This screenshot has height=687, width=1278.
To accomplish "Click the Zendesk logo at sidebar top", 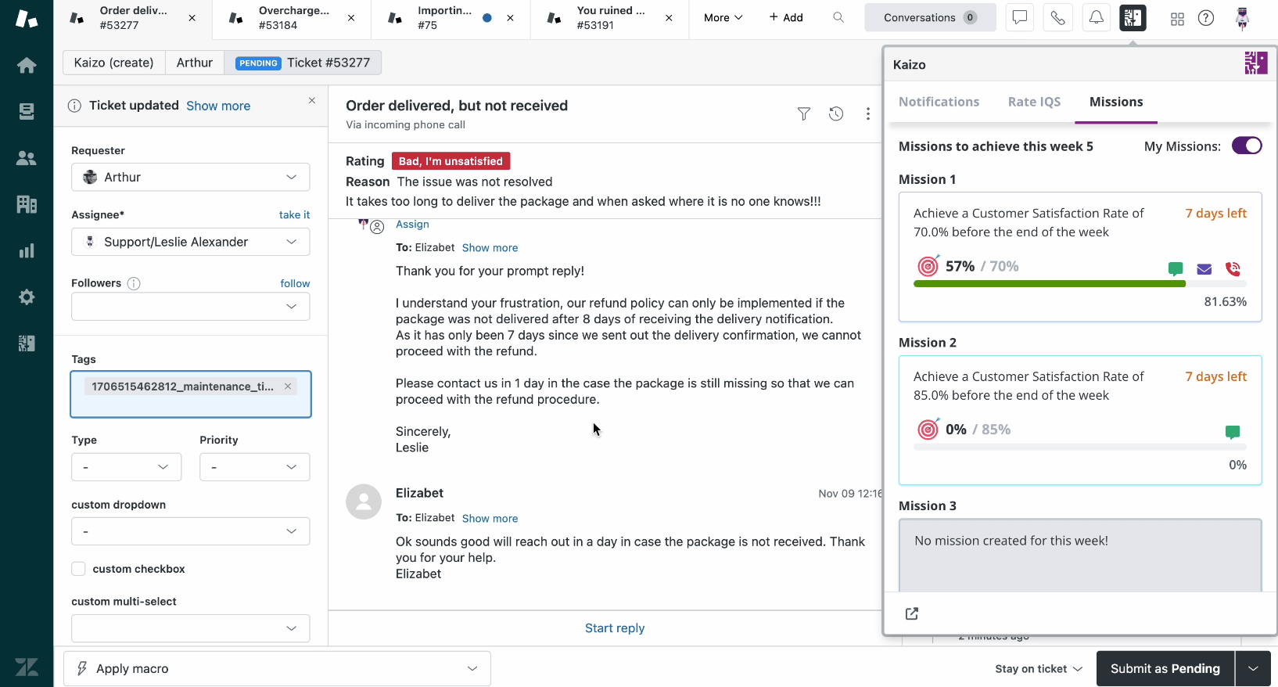I will [27, 19].
